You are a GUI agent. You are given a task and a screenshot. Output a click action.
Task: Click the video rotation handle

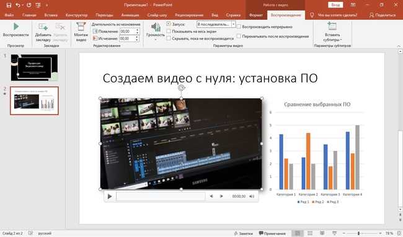[181, 88]
